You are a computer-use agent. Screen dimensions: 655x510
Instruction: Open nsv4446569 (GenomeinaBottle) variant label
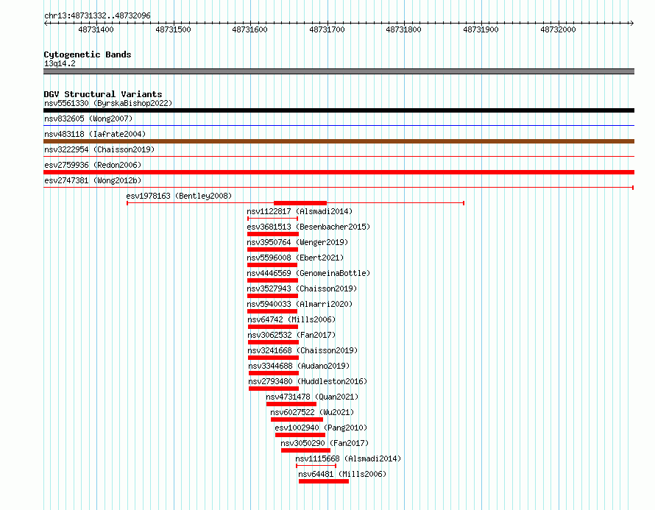point(308,273)
